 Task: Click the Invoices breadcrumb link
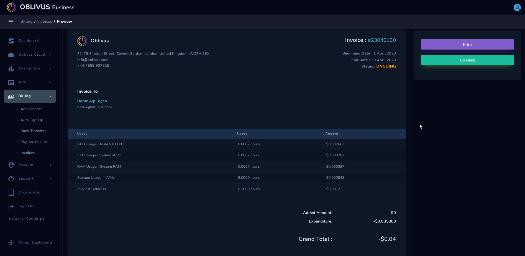click(x=45, y=22)
